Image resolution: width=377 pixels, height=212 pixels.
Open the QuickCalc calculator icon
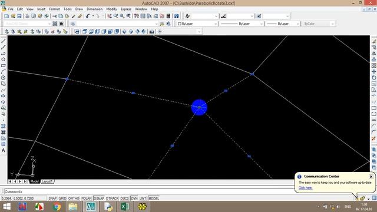tap(168, 16)
